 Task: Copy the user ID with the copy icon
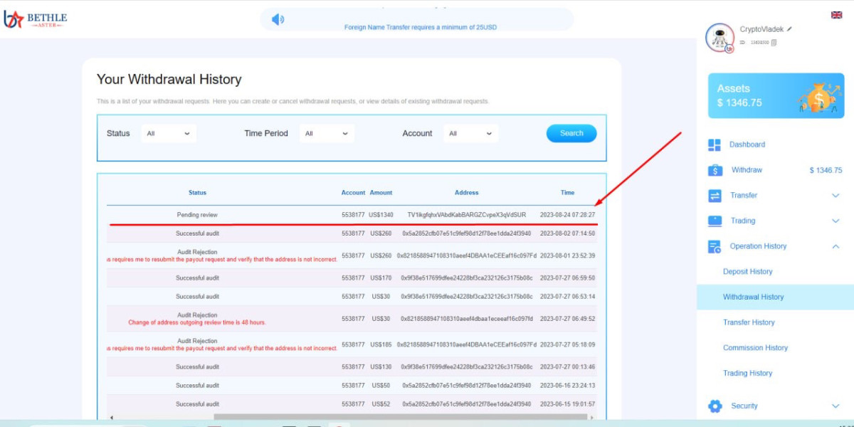pos(774,43)
